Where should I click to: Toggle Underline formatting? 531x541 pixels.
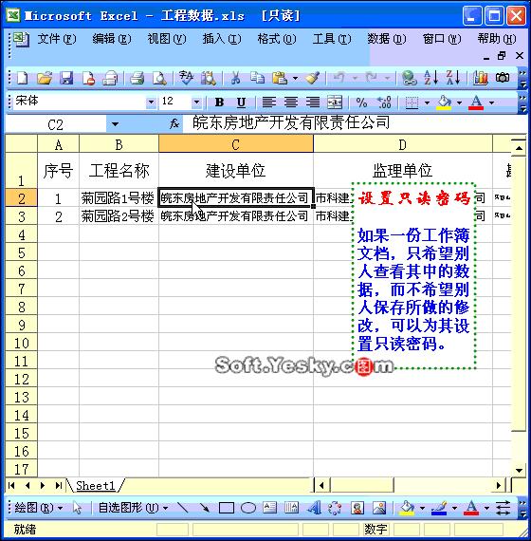pyautogui.click(x=242, y=103)
